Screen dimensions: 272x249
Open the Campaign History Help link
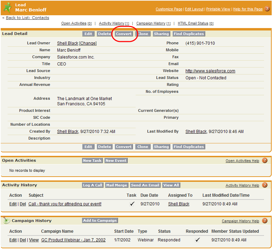(241, 221)
